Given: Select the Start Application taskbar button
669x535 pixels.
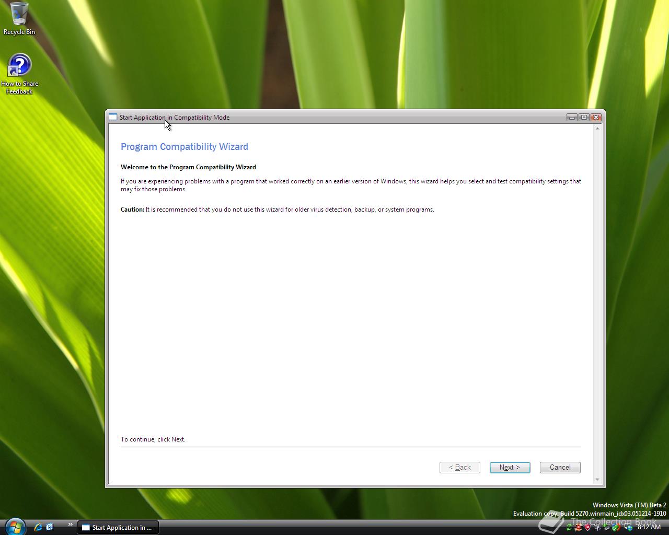Looking at the screenshot, I should (x=118, y=528).
